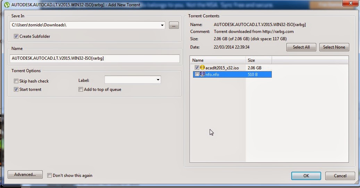This screenshot has height=188, width=360.
Task: Click the Select None button
Action: (x=334, y=47)
